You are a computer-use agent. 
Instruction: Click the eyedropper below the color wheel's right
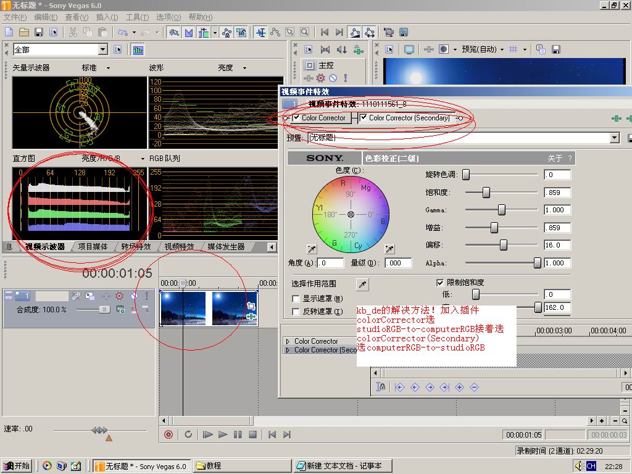(389, 249)
